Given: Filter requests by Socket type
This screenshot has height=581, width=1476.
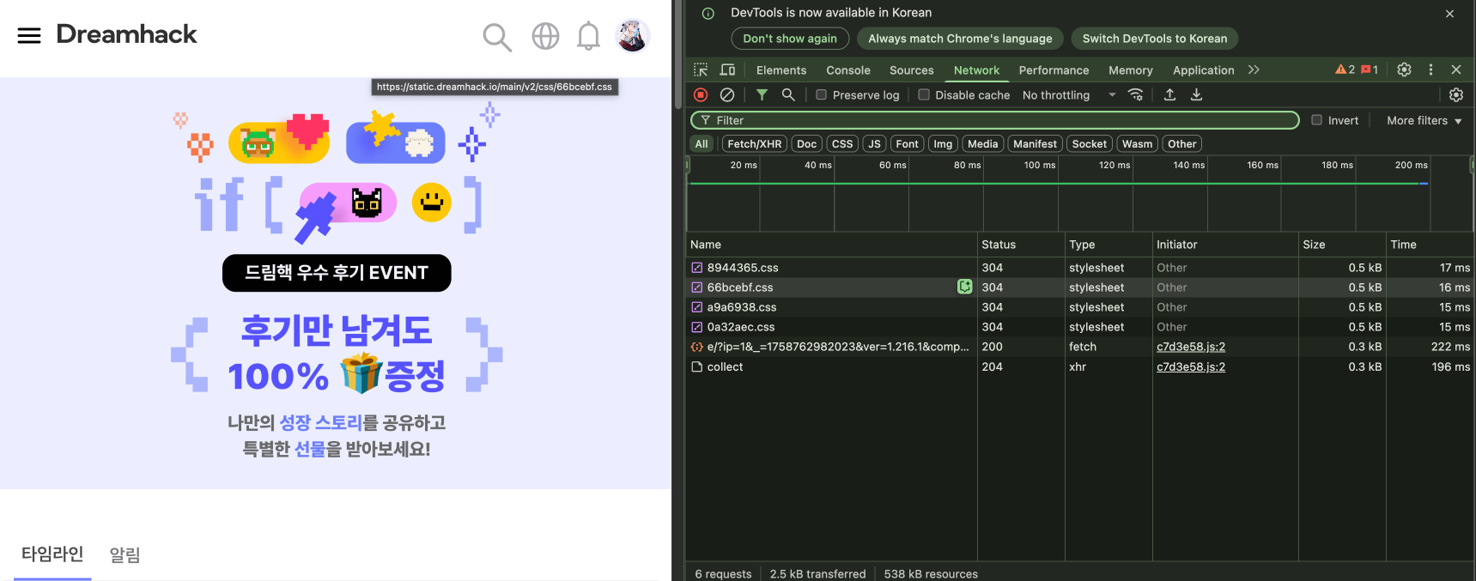Looking at the screenshot, I should (x=1089, y=144).
